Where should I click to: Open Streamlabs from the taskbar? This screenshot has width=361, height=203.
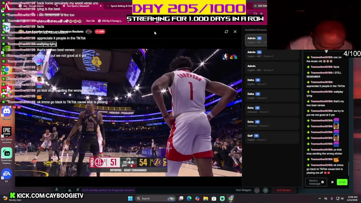222,198
